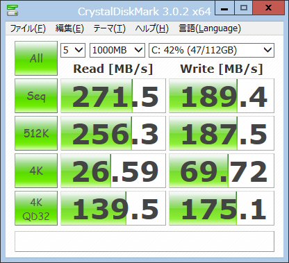
Task: Open the test count dropdown showing 5
Action: pyautogui.click(x=73, y=50)
